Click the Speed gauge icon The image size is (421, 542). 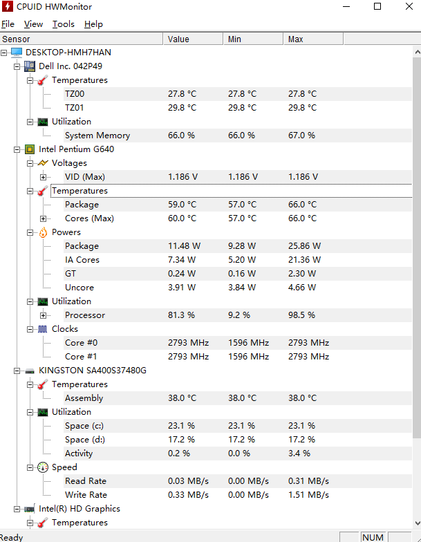coord(43,467)
